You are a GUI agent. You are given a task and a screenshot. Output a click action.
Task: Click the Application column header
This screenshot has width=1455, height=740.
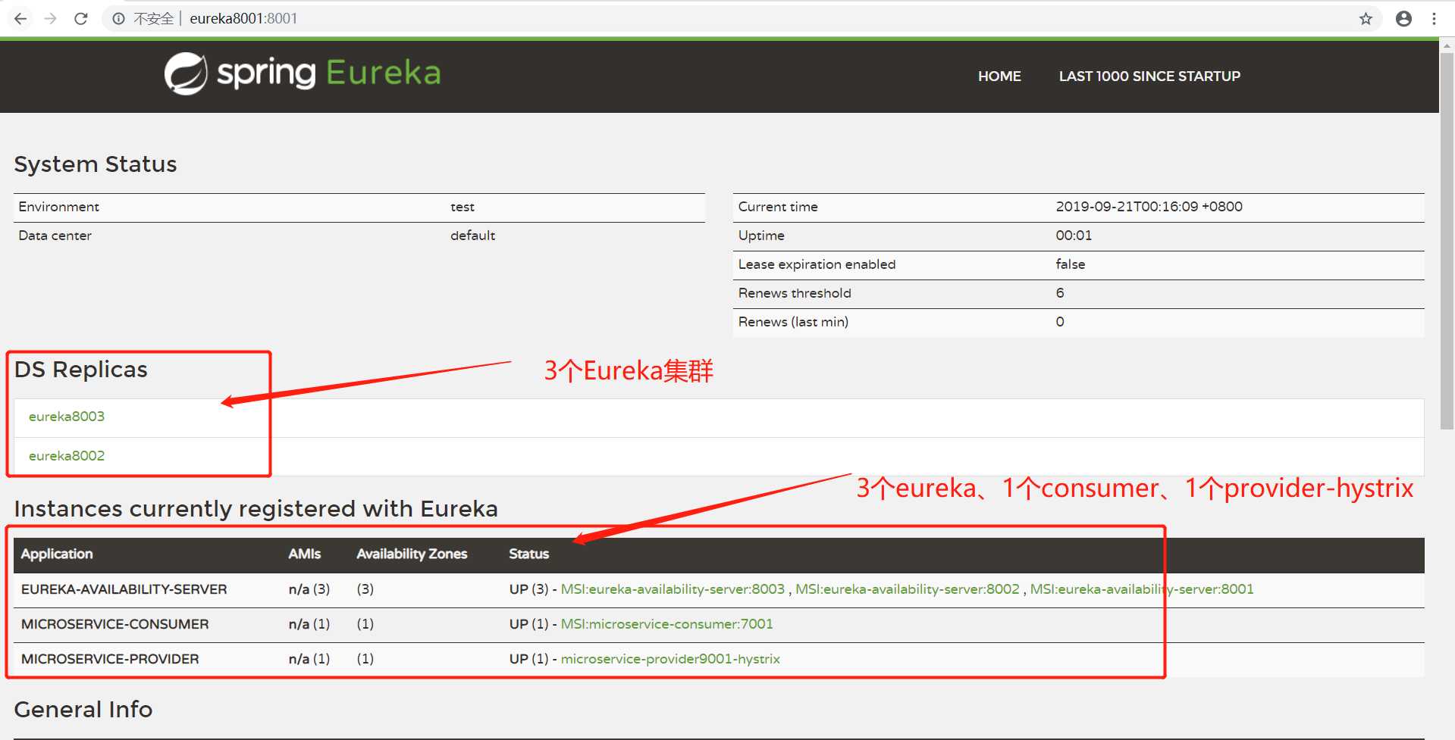coord(57,554)
